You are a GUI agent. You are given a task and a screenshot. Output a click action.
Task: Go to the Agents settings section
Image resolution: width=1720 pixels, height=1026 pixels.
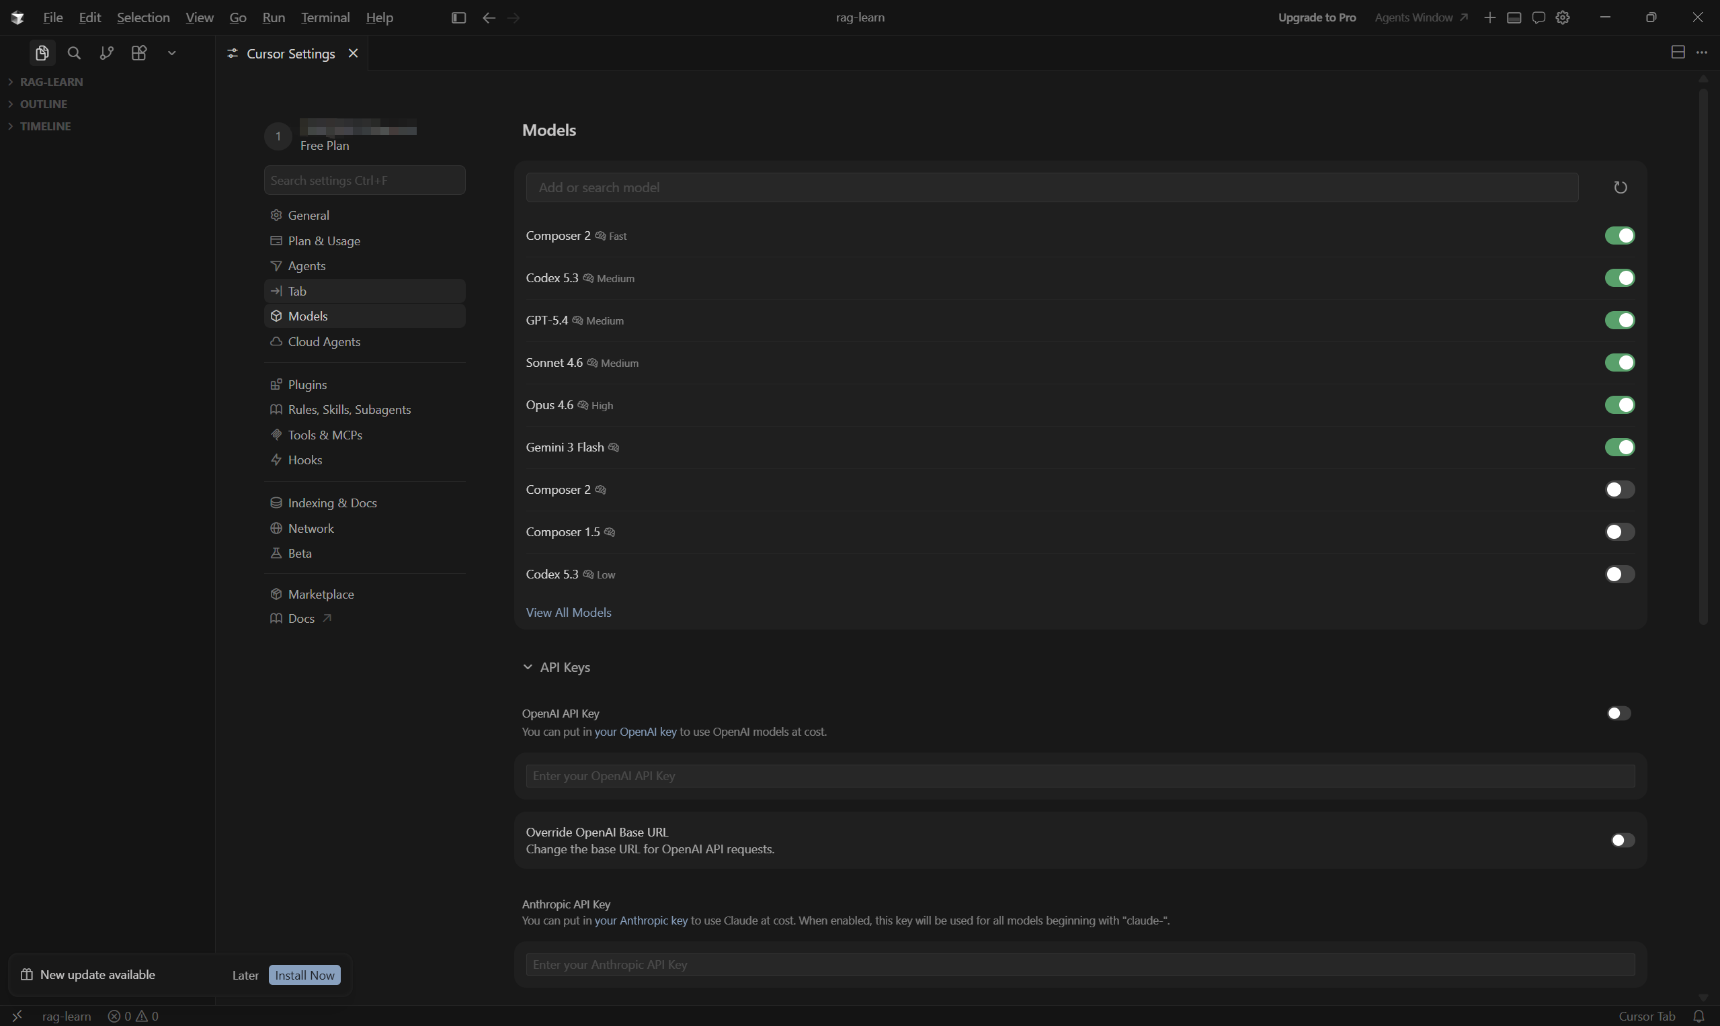click(x=364, y=265)
